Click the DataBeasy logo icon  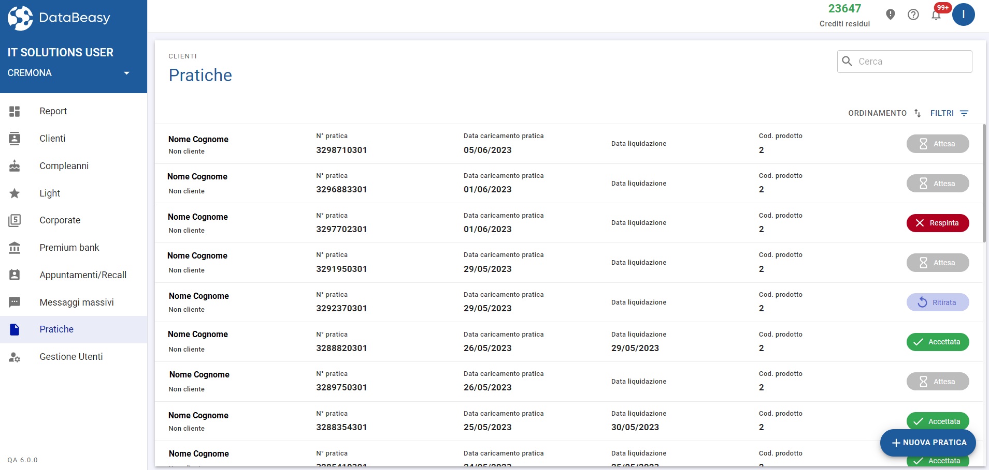click(x=20, y=18)
